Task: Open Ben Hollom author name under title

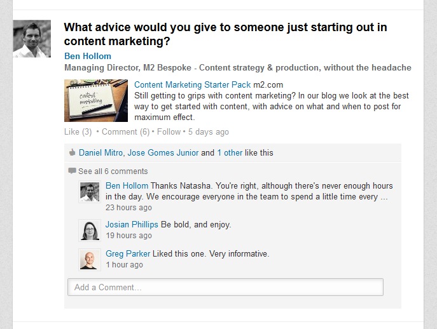Action: 88,56
